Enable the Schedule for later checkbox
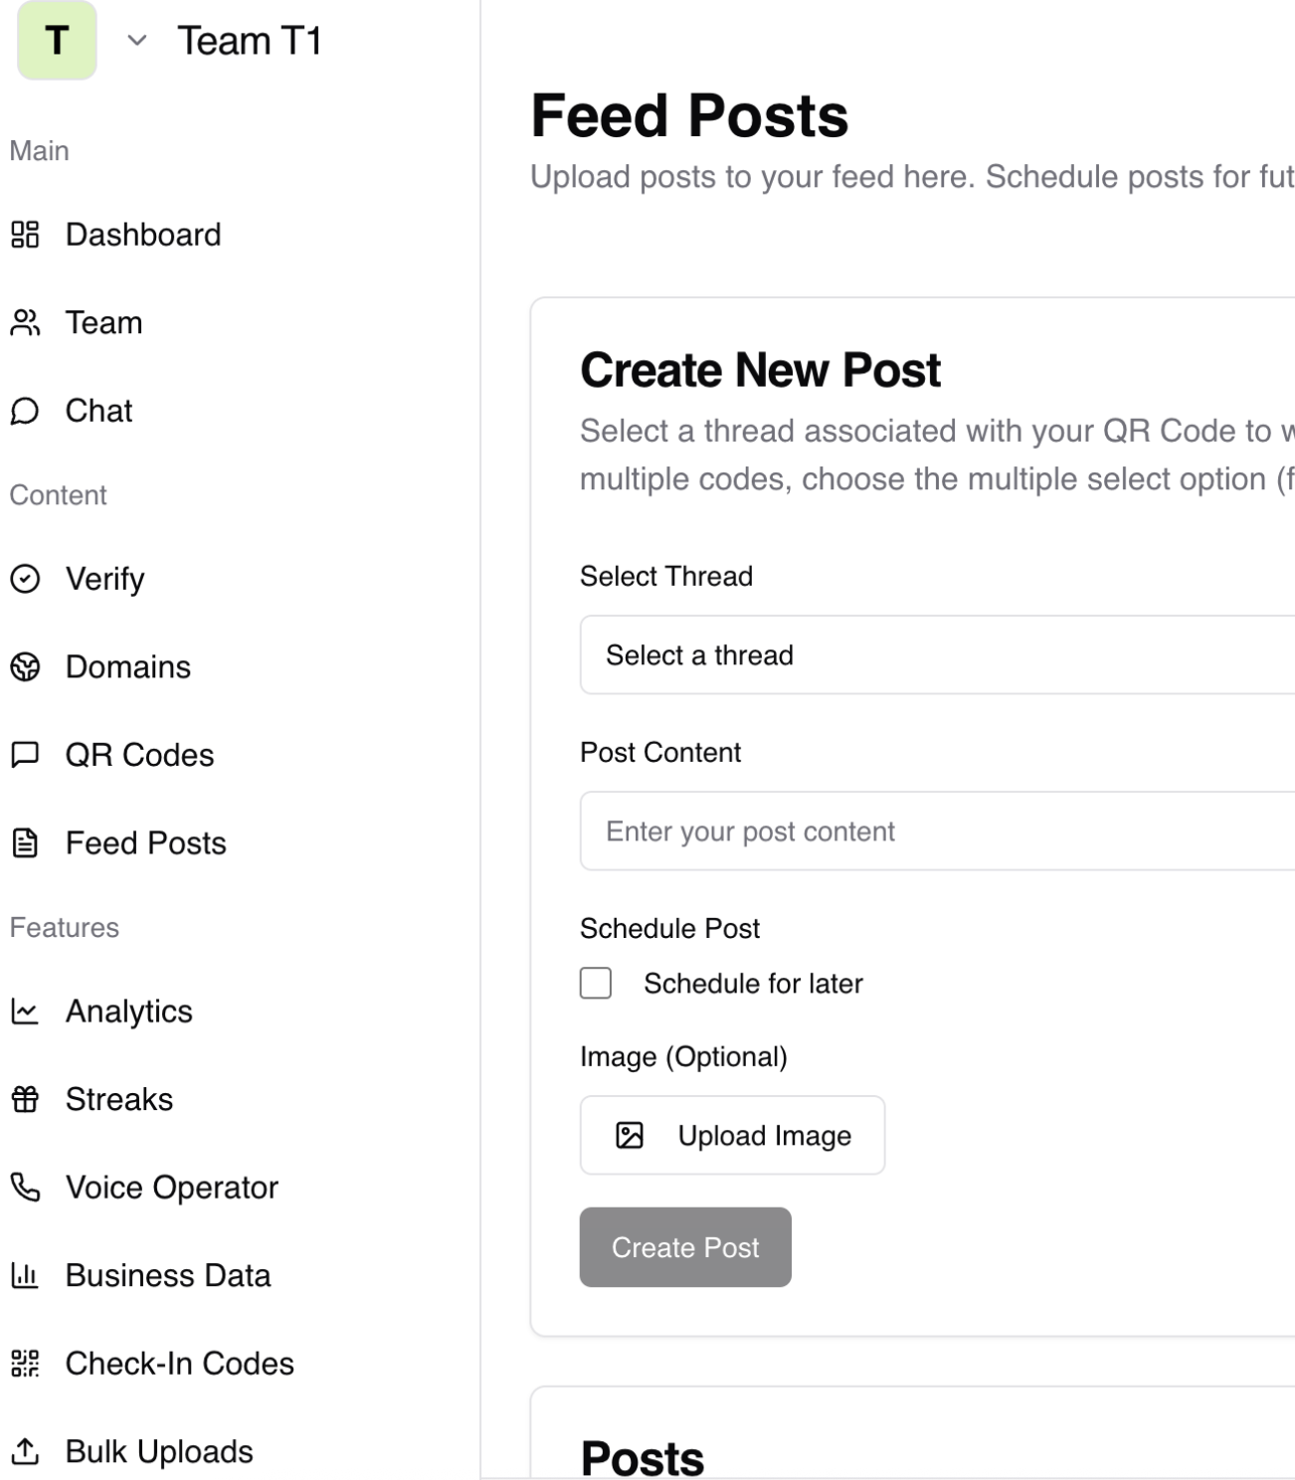 point(596,983)
